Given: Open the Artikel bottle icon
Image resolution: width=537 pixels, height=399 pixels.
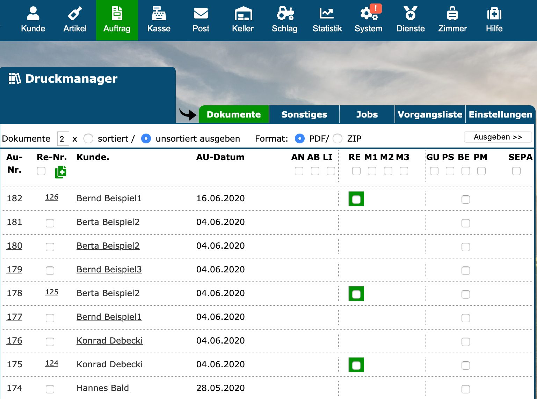Looking at the screenshot, I should tap(75, 14).
